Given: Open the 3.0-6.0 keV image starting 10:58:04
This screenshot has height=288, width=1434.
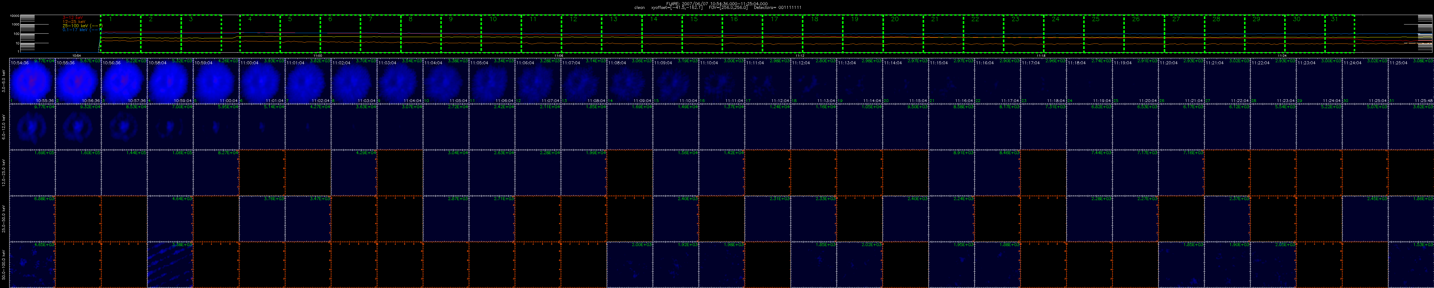Looking at the screenshot, I should pyautogui.click(x=170, y=80).
